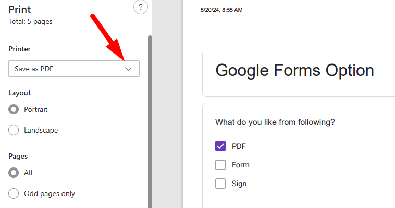Click the Layout section label
This screenshot has width=395, height=208.
[x=19, y=93]
